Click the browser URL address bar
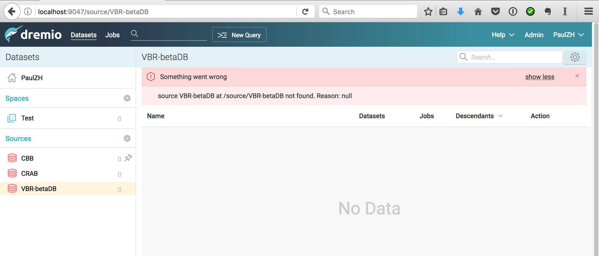 (x=166, y=12)
